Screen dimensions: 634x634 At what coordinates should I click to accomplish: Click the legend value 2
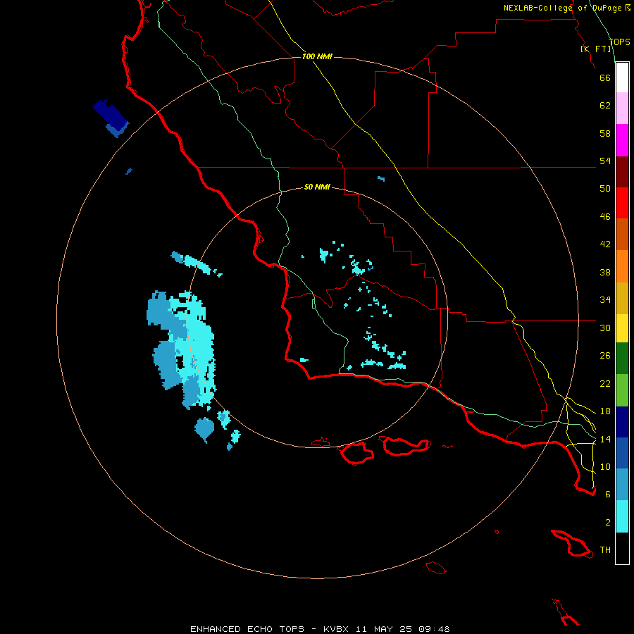(607, 523)
